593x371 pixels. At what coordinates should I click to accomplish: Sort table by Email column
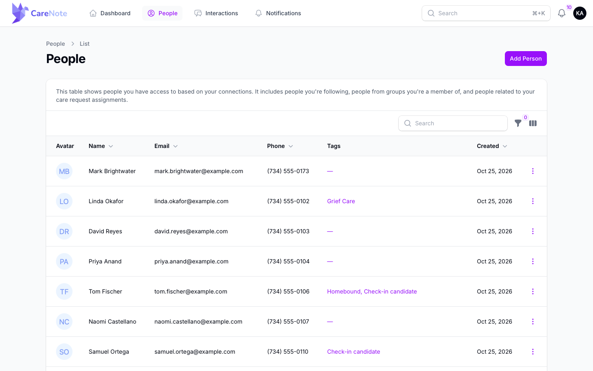[166, 146]
